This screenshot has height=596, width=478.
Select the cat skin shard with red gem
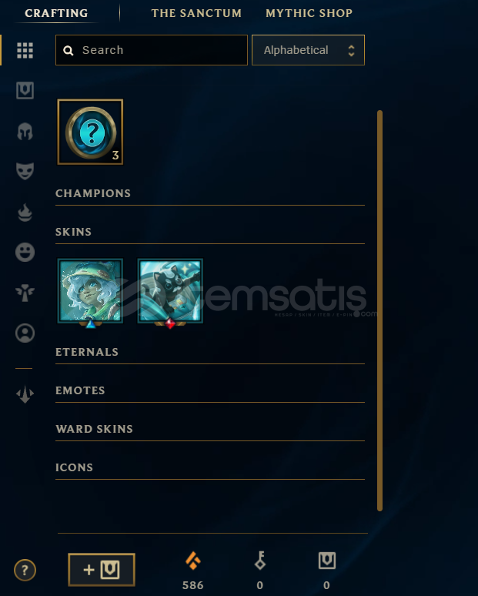coord(170,291)
